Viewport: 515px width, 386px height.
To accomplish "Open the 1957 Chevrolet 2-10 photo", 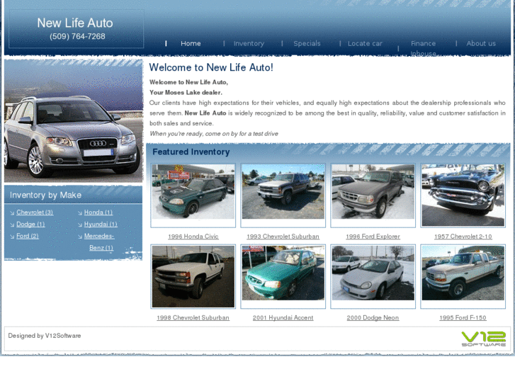I will (x=463, y=195).
